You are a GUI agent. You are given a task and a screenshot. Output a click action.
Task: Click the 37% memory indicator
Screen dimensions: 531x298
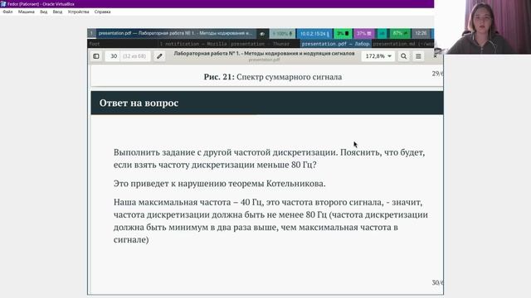(x=363, y=33)
